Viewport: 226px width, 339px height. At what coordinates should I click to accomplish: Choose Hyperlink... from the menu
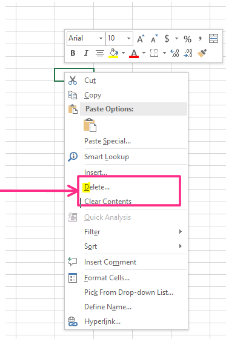click(126, 321)
